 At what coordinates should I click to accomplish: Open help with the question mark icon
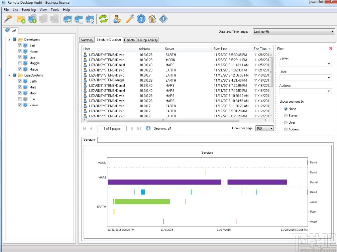(x=141, y=19)
